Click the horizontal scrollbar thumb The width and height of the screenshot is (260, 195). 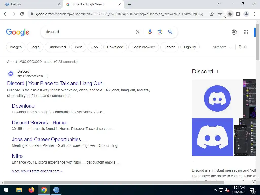pos(114,183)
